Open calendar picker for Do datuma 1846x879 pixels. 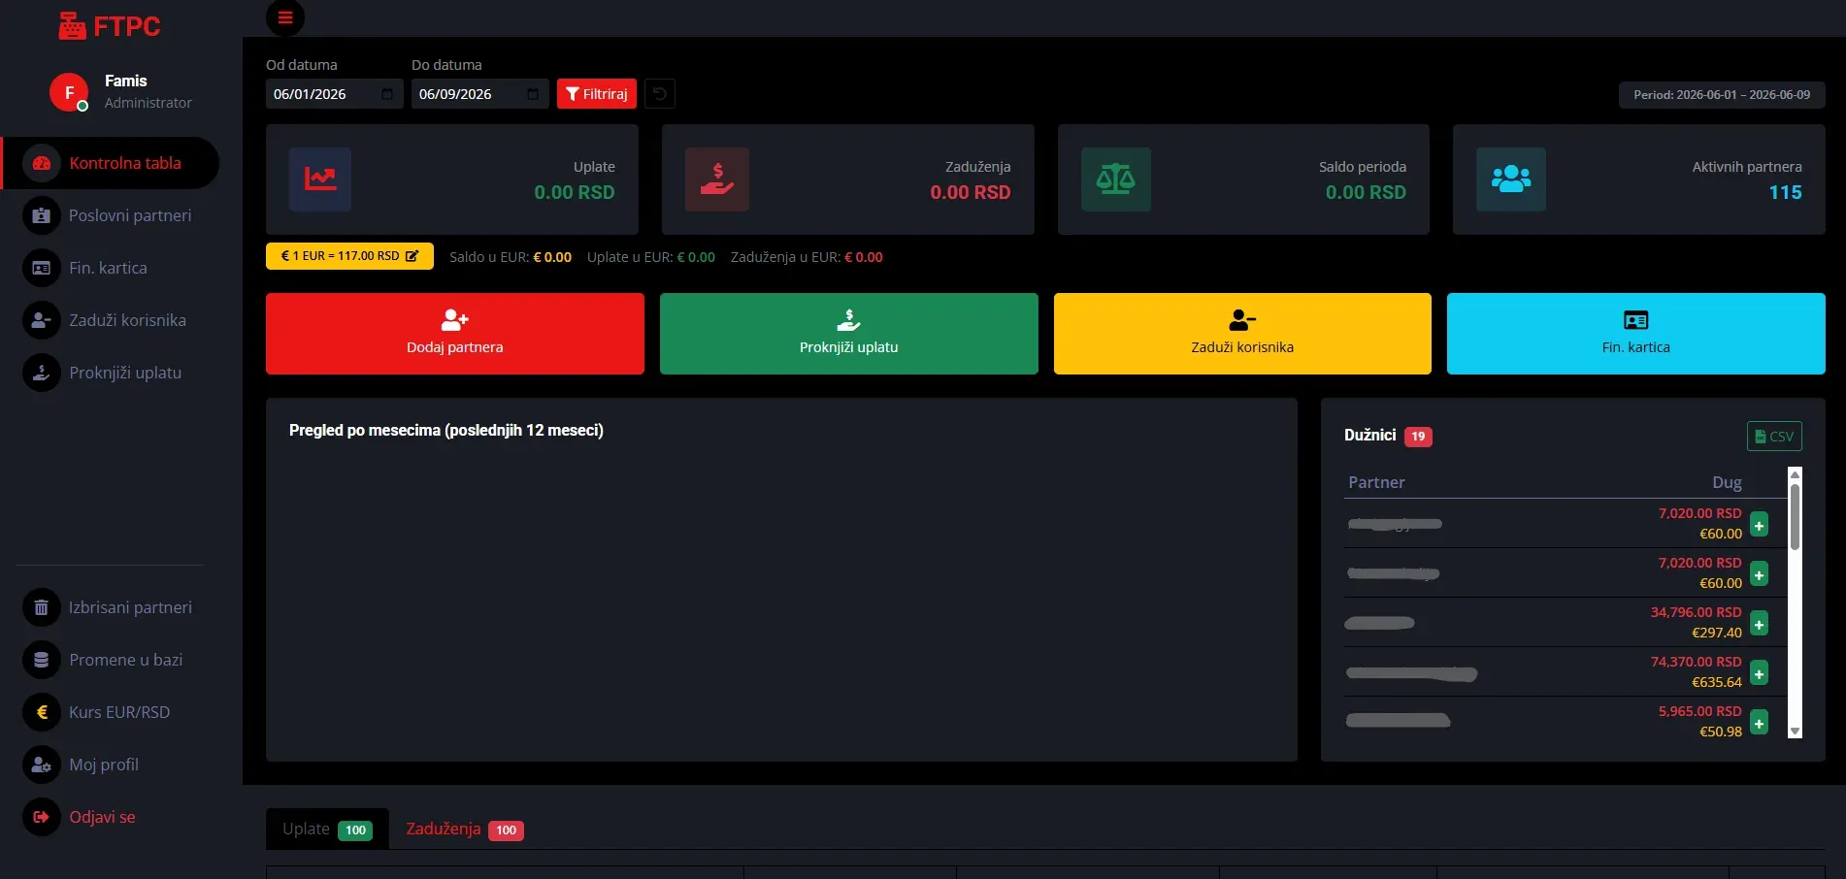pyautogui.click(x=533, y=94)
